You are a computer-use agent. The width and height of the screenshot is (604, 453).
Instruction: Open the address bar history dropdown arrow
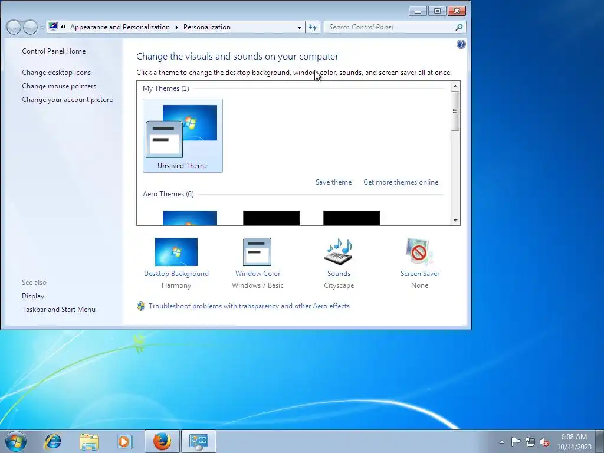299,27
